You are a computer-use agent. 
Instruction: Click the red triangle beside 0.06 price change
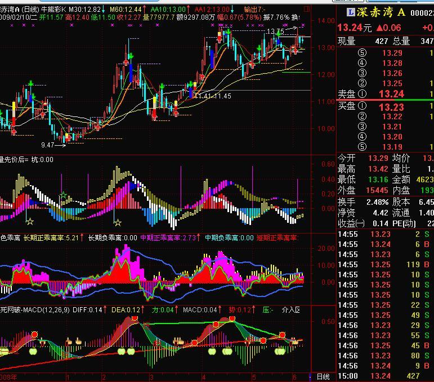(x=379, y=28)
